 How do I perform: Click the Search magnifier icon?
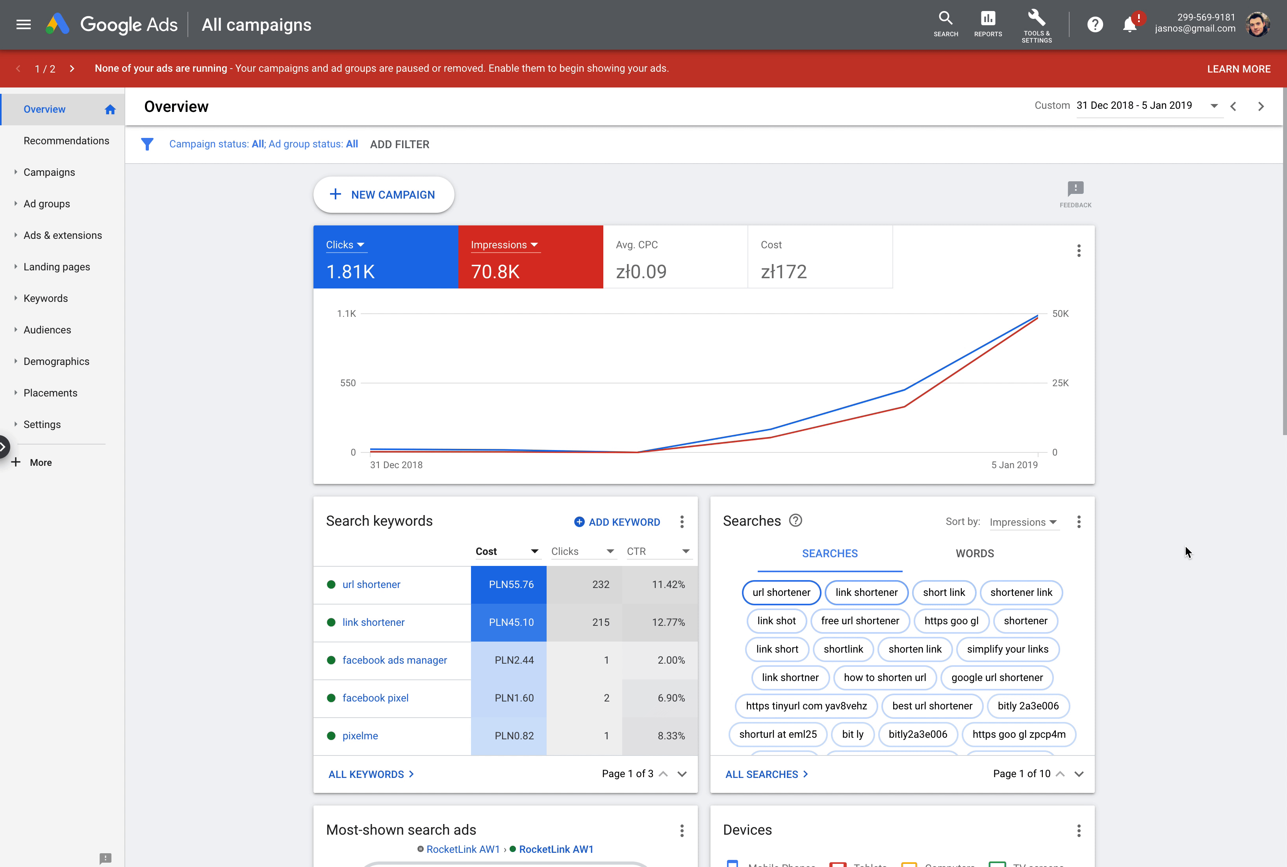(946, 19)
